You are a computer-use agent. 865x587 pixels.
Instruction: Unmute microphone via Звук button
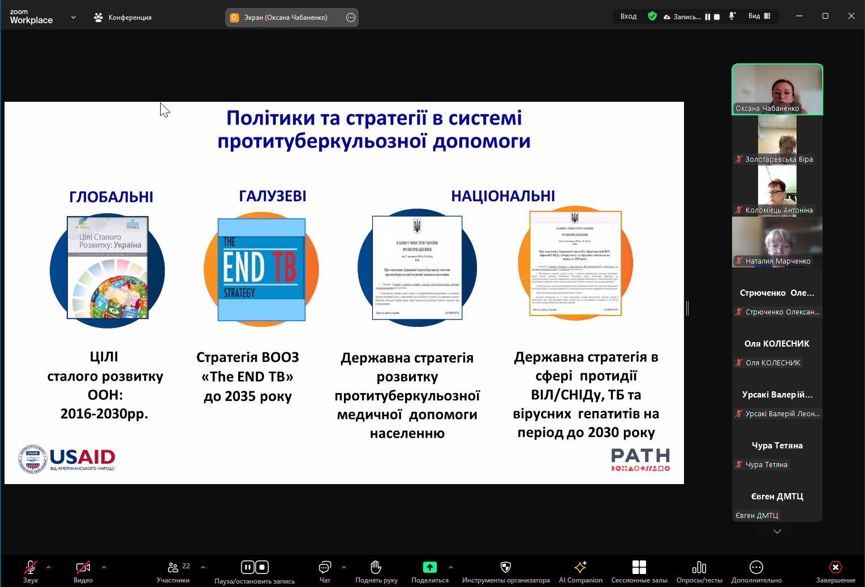pos(31,568)
